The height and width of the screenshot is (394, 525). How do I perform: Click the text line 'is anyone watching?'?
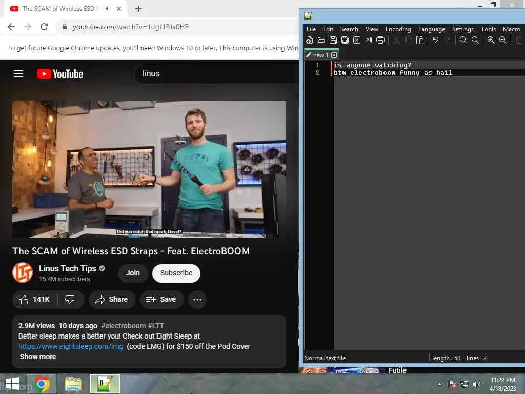click(372, 65)
